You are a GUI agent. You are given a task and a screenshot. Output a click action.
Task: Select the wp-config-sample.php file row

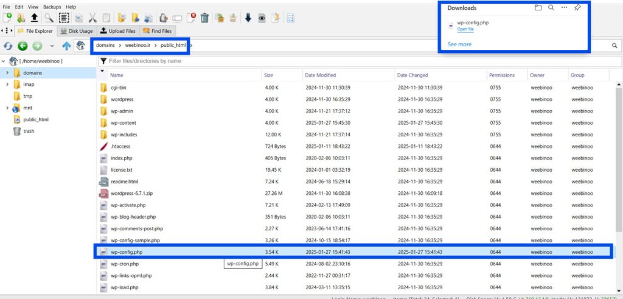point(134,241)
